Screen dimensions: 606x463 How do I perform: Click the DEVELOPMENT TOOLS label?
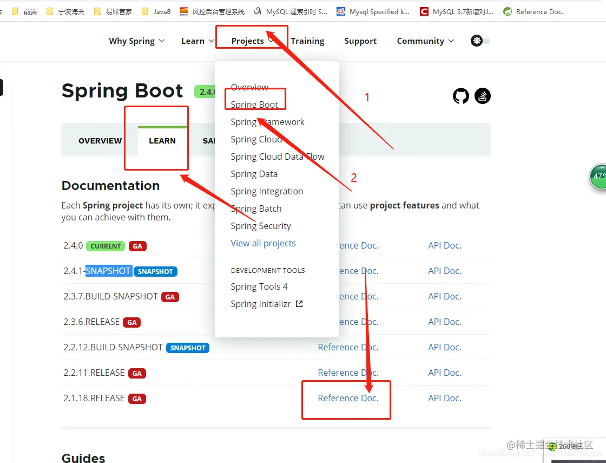click(x=268, y=270)
